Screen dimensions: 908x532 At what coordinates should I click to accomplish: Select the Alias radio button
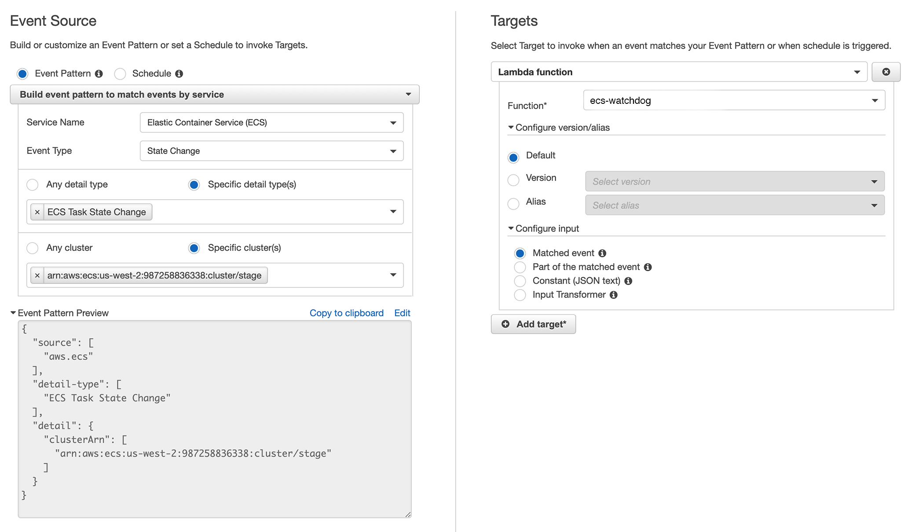click(513, 204)
